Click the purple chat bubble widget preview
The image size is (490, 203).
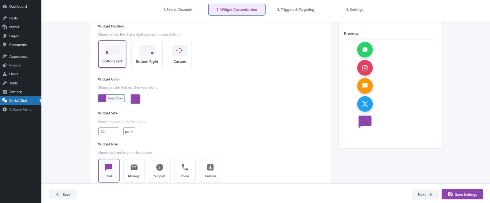[x=365, y=122]
